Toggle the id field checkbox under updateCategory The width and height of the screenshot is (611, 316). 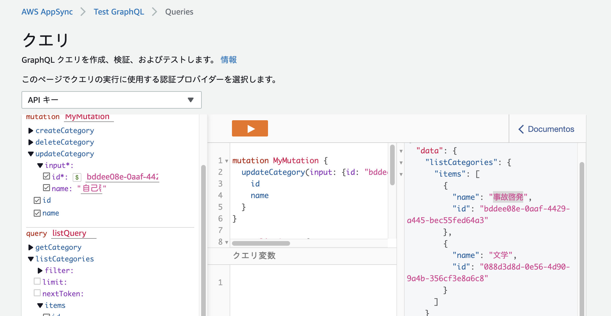tap(37, 200)
